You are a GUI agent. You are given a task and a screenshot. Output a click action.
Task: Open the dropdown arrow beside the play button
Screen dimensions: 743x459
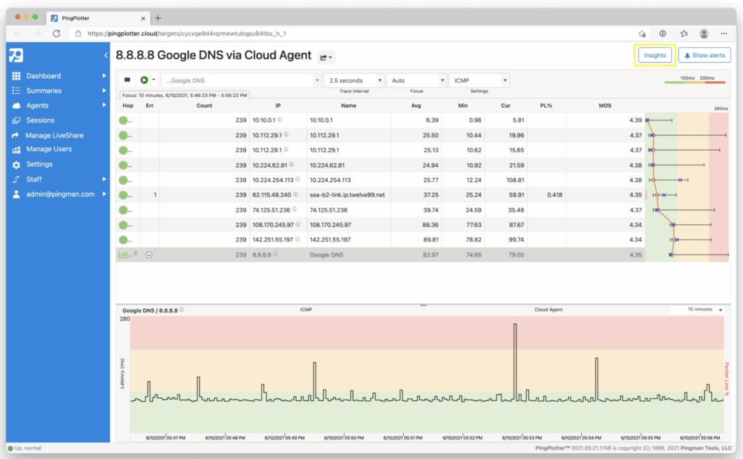[x=154, y=80]
